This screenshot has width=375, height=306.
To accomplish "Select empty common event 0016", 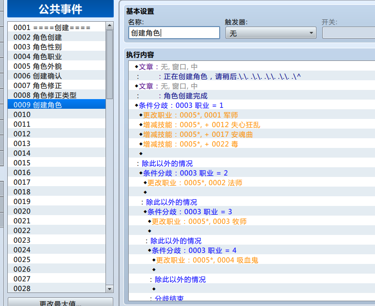I will (57, 172).
